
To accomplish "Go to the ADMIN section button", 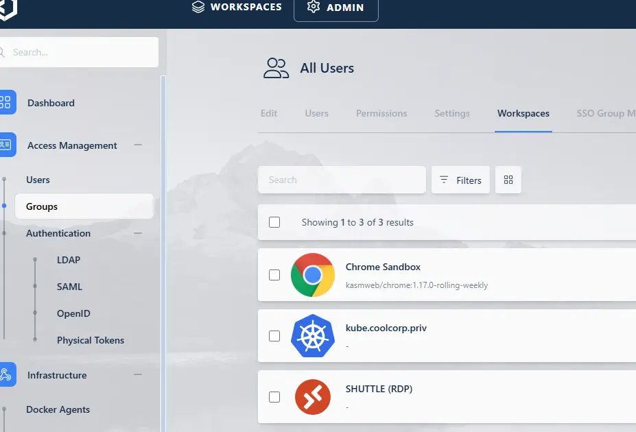I will pyautogui.click(x=335, y=8).
